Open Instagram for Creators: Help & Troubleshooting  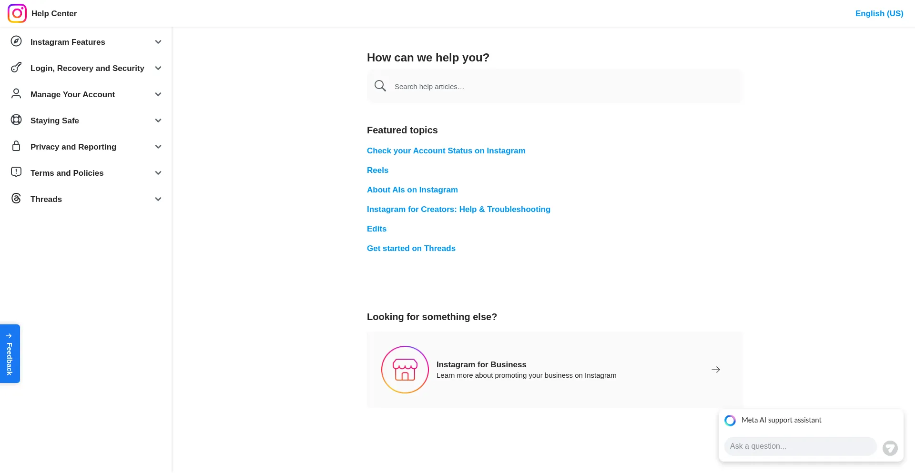click(458, 209)
